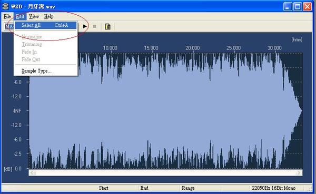This screenshot has height=194, width=316.
Task: Click the 15.000 mark on the time ruler
Action: 151,48
